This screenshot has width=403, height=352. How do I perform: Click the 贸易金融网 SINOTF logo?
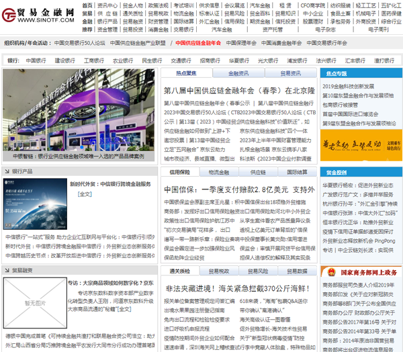pyautogui.click(x=38, y=15)
